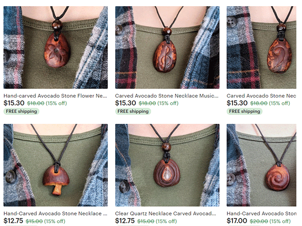This screenshot has height=226, width=302.
Task: Click FREE shipping badge under music necklace
Action: point(133,111)
